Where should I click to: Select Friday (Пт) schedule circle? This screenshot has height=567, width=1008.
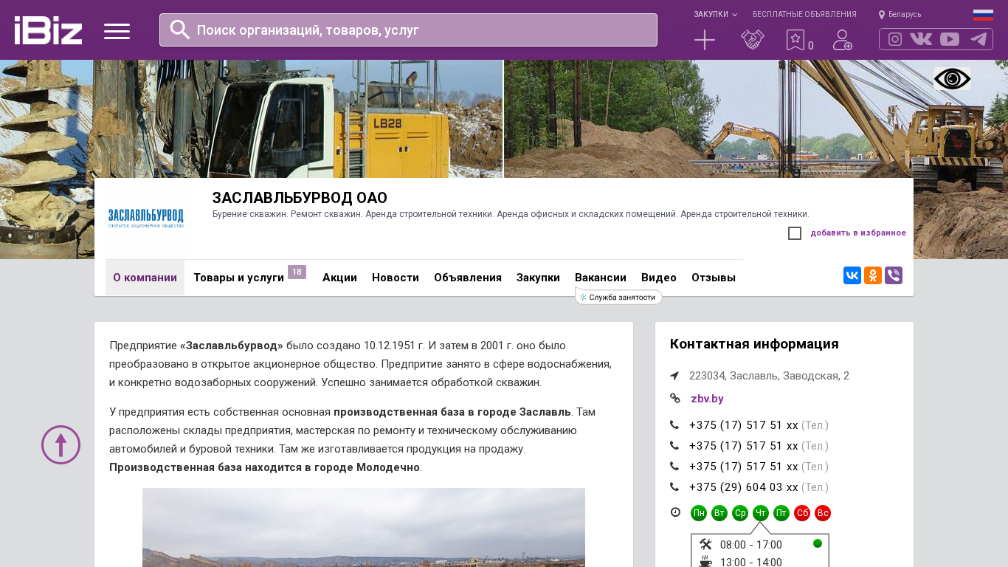pyautogui.click(x=781, y=513)
